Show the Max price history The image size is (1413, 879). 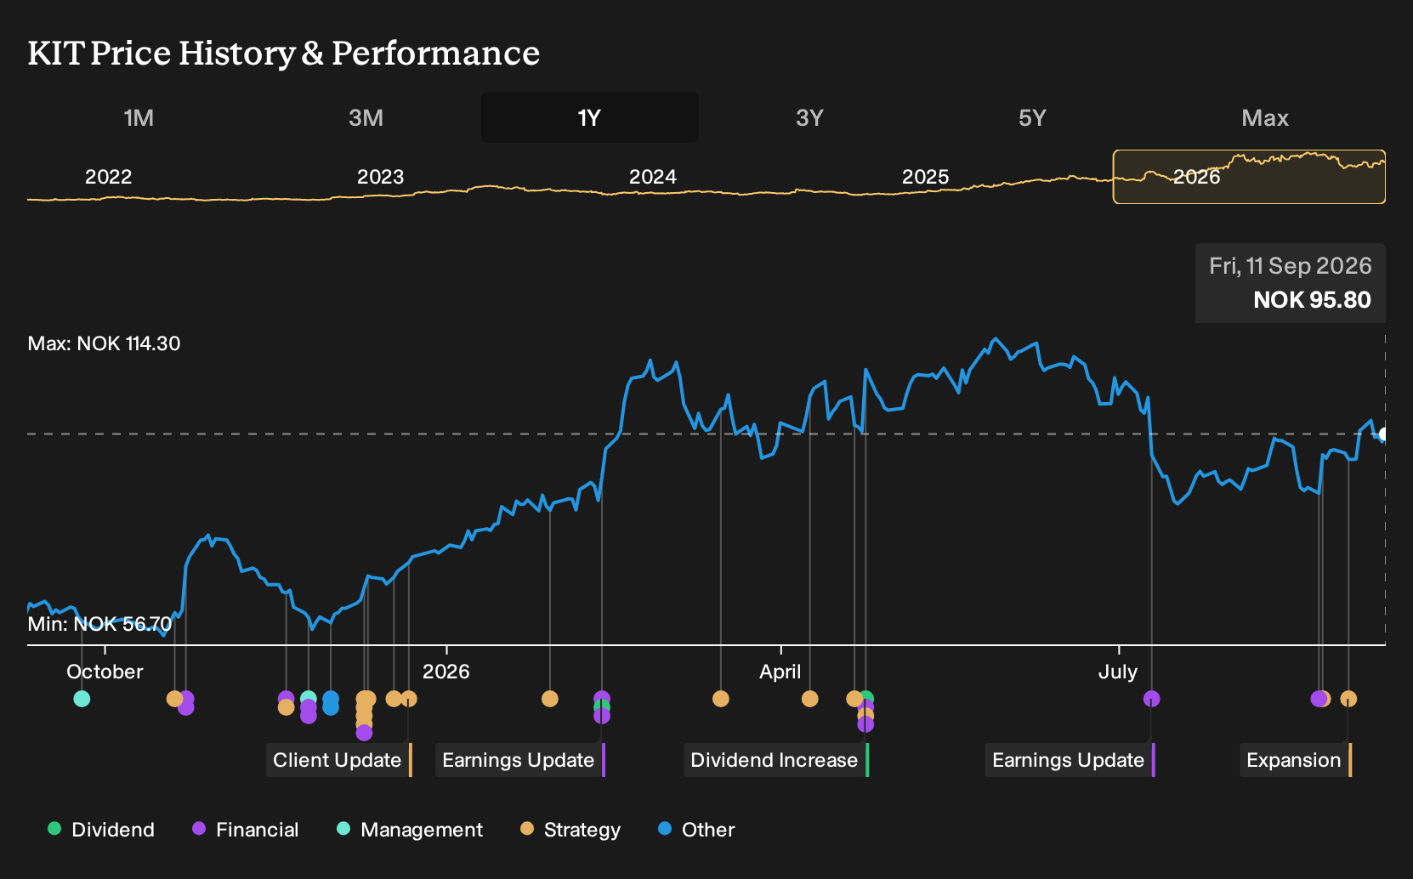point(1265,117)
